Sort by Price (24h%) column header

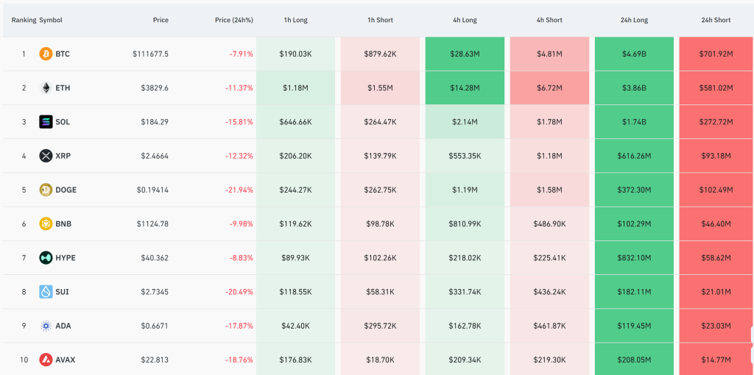click(233, 20)
